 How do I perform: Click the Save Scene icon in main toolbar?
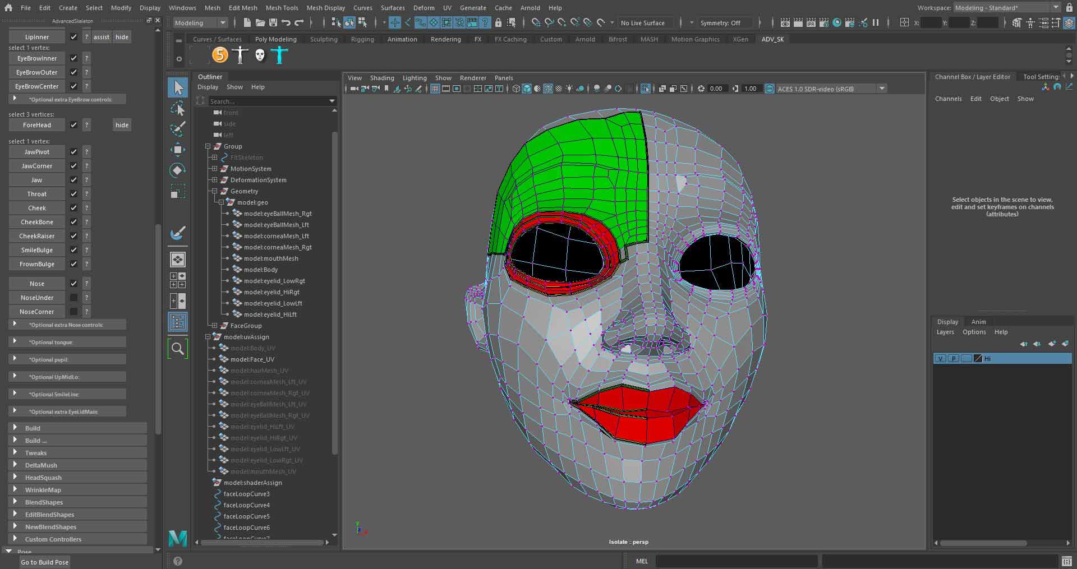point(274,22)
